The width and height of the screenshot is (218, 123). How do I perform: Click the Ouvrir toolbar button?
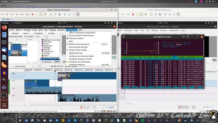(27, 33)
